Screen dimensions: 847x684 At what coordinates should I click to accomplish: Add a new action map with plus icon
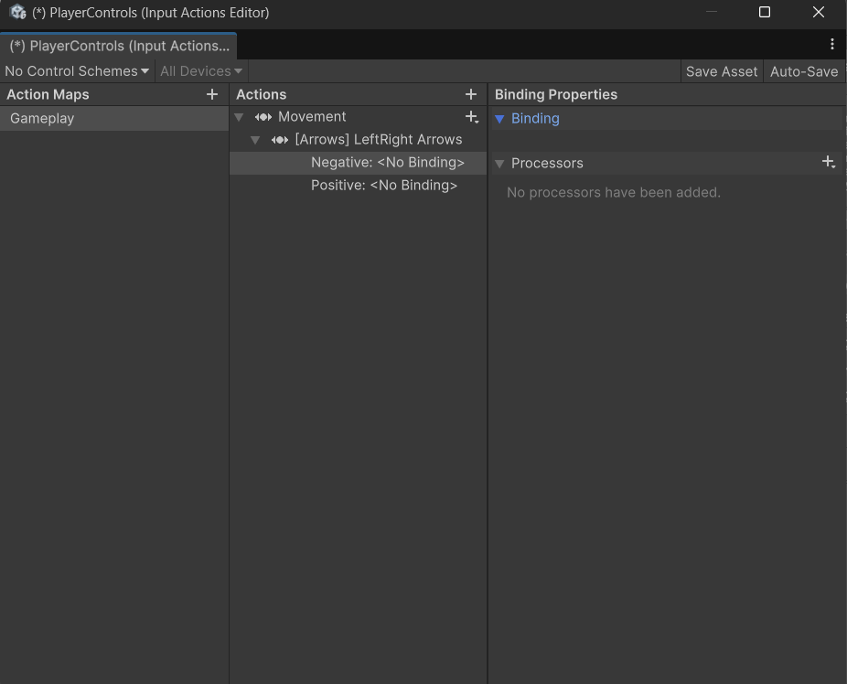tap(212, 94)
